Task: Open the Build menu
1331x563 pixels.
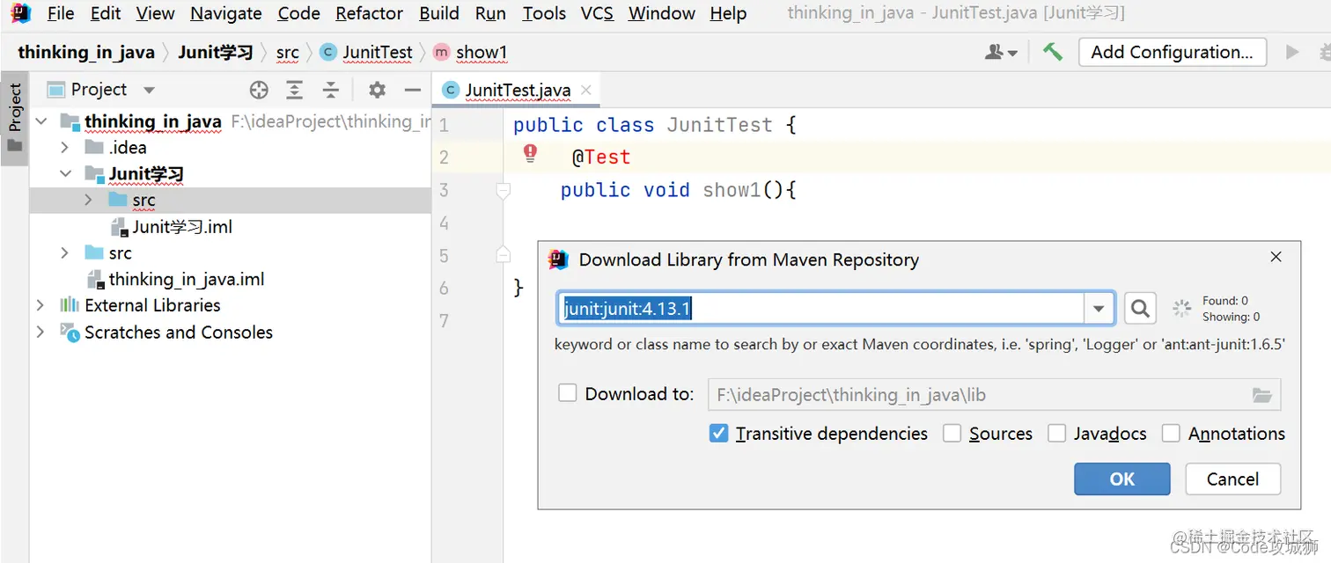Action: 439,13
